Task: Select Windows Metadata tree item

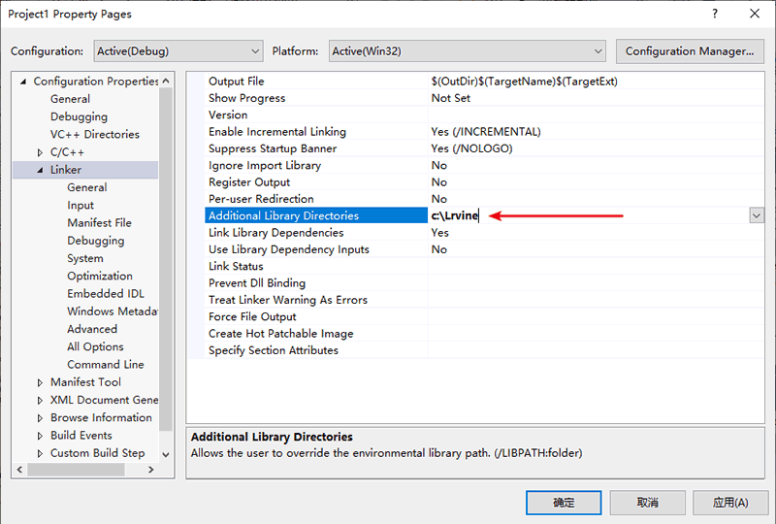Action: (x=113, y=311)
